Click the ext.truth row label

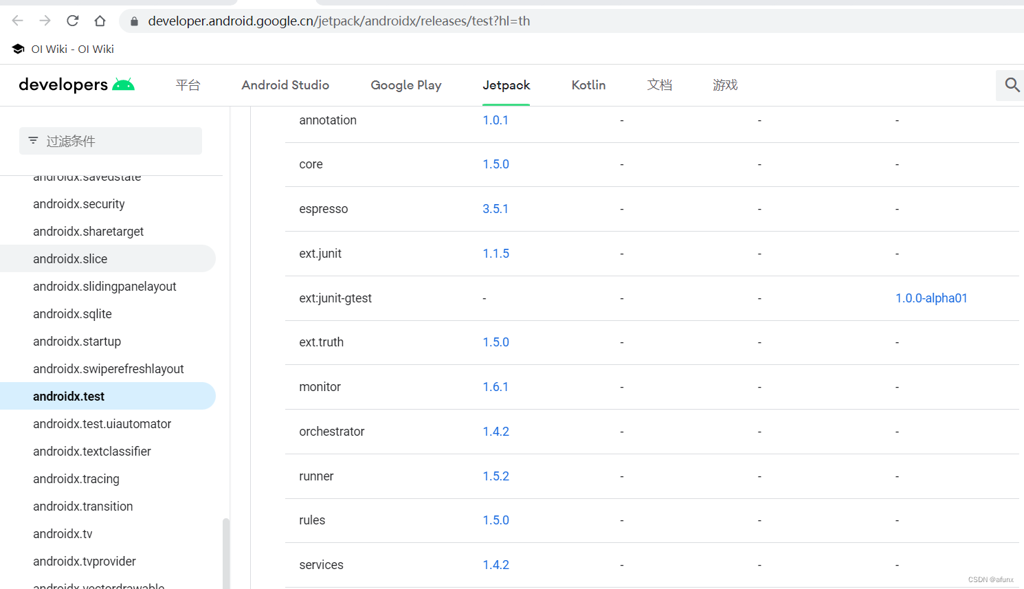click(x=321, y=342)
